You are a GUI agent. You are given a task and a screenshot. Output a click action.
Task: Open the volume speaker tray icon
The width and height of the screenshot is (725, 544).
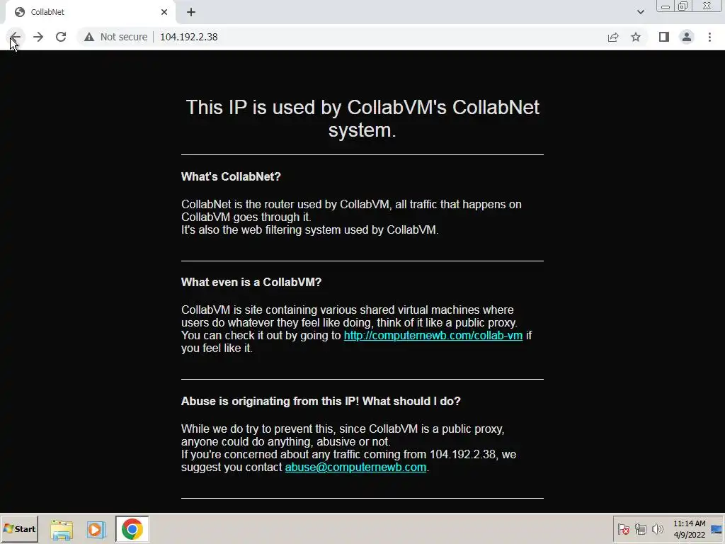[657, 529]
